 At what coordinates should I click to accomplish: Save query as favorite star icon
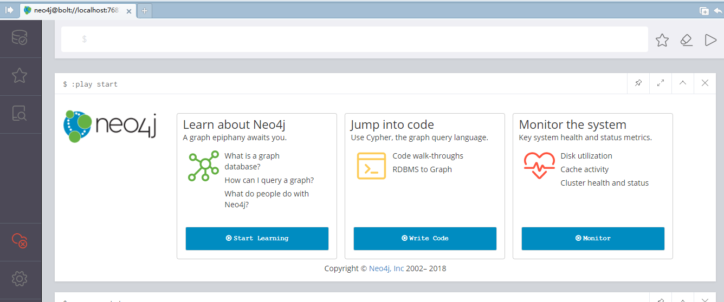point(662,40)
